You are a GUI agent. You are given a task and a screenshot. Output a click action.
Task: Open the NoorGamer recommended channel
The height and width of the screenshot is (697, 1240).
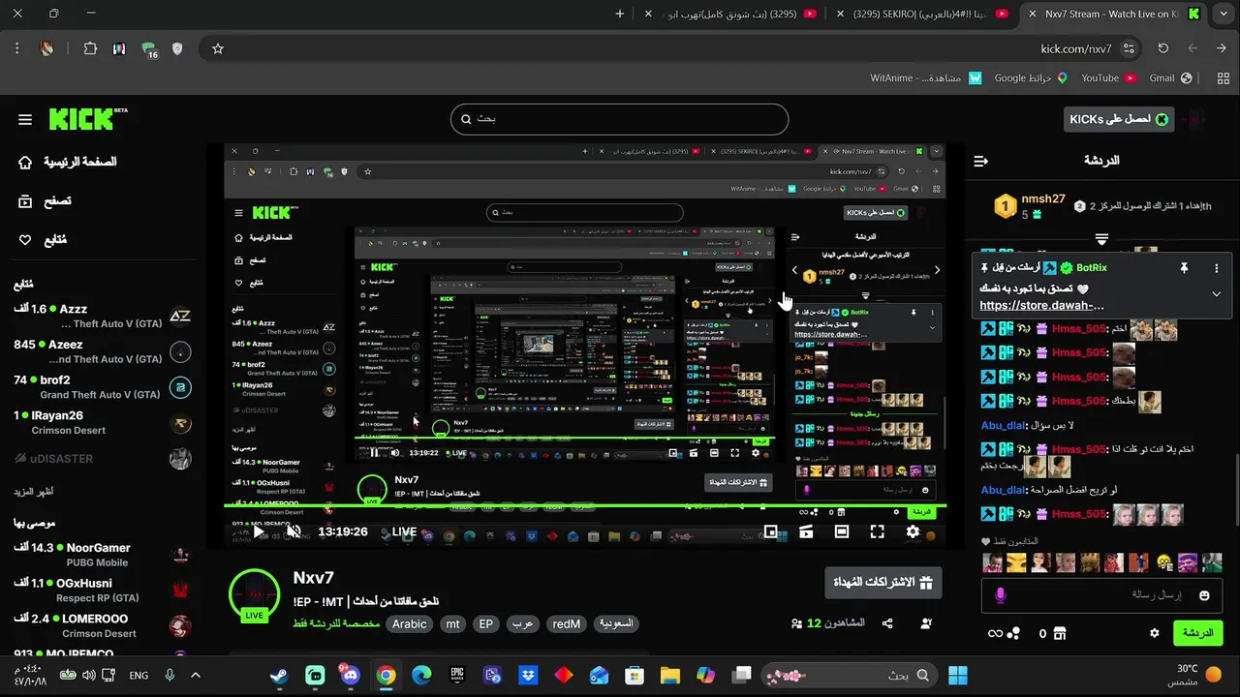102,555
